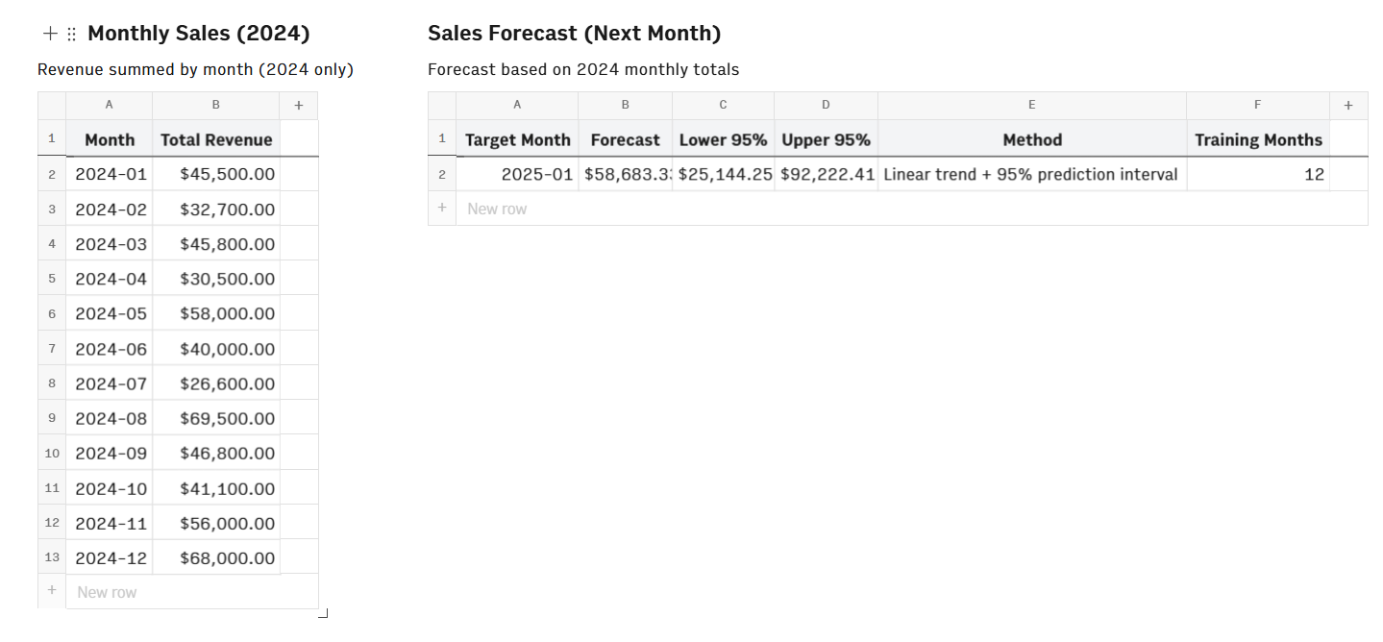
Task: Select the Forecast cell showing $58,683
Action: (x=625, y=174)
